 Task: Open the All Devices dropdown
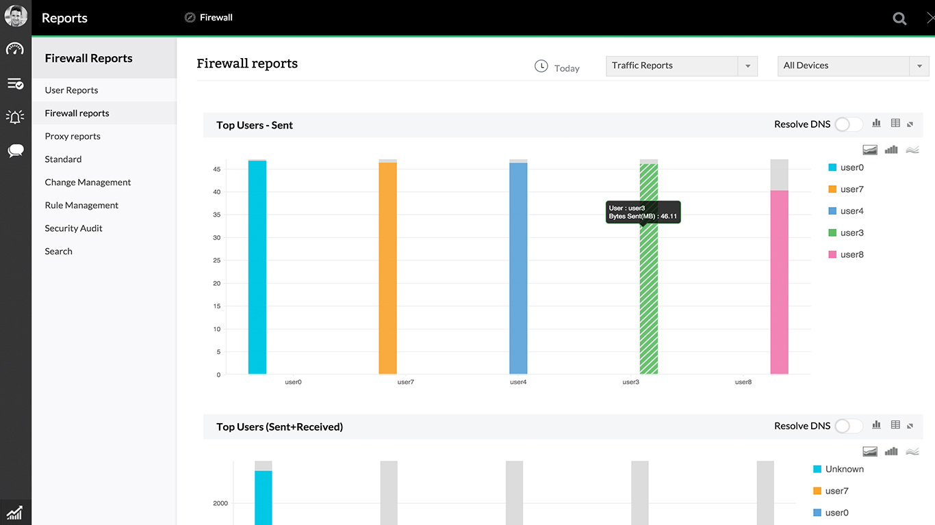click(854, 66)
